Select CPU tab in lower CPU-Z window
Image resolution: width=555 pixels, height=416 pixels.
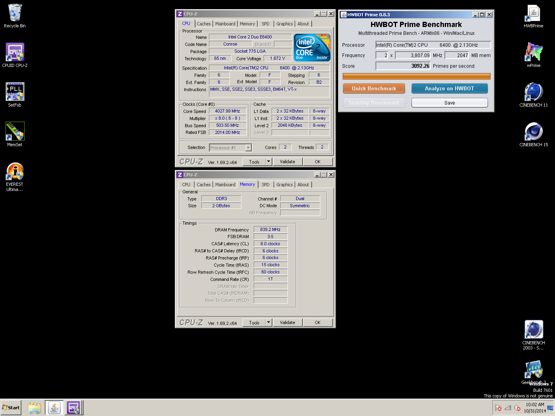pyautogui.click(x=186, y=185)
